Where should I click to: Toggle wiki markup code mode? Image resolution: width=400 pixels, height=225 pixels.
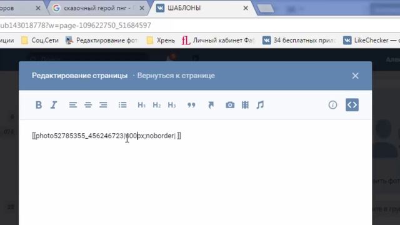(x=352, y=105)
